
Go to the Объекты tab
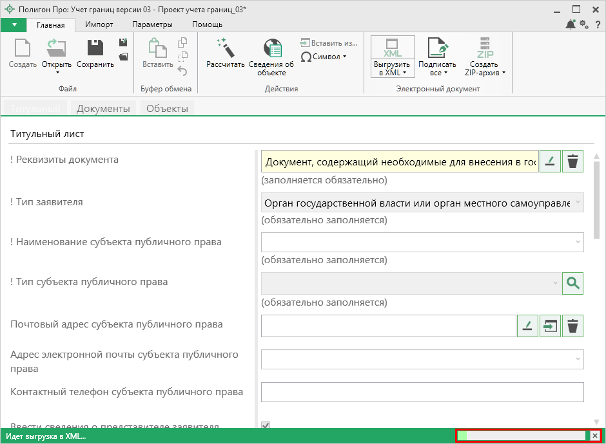point(167,109)
